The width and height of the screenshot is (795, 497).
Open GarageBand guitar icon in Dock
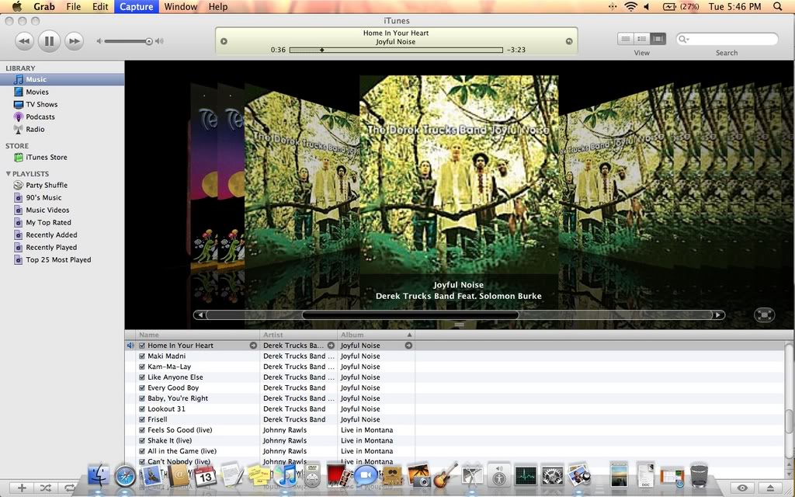pos(446,474)
